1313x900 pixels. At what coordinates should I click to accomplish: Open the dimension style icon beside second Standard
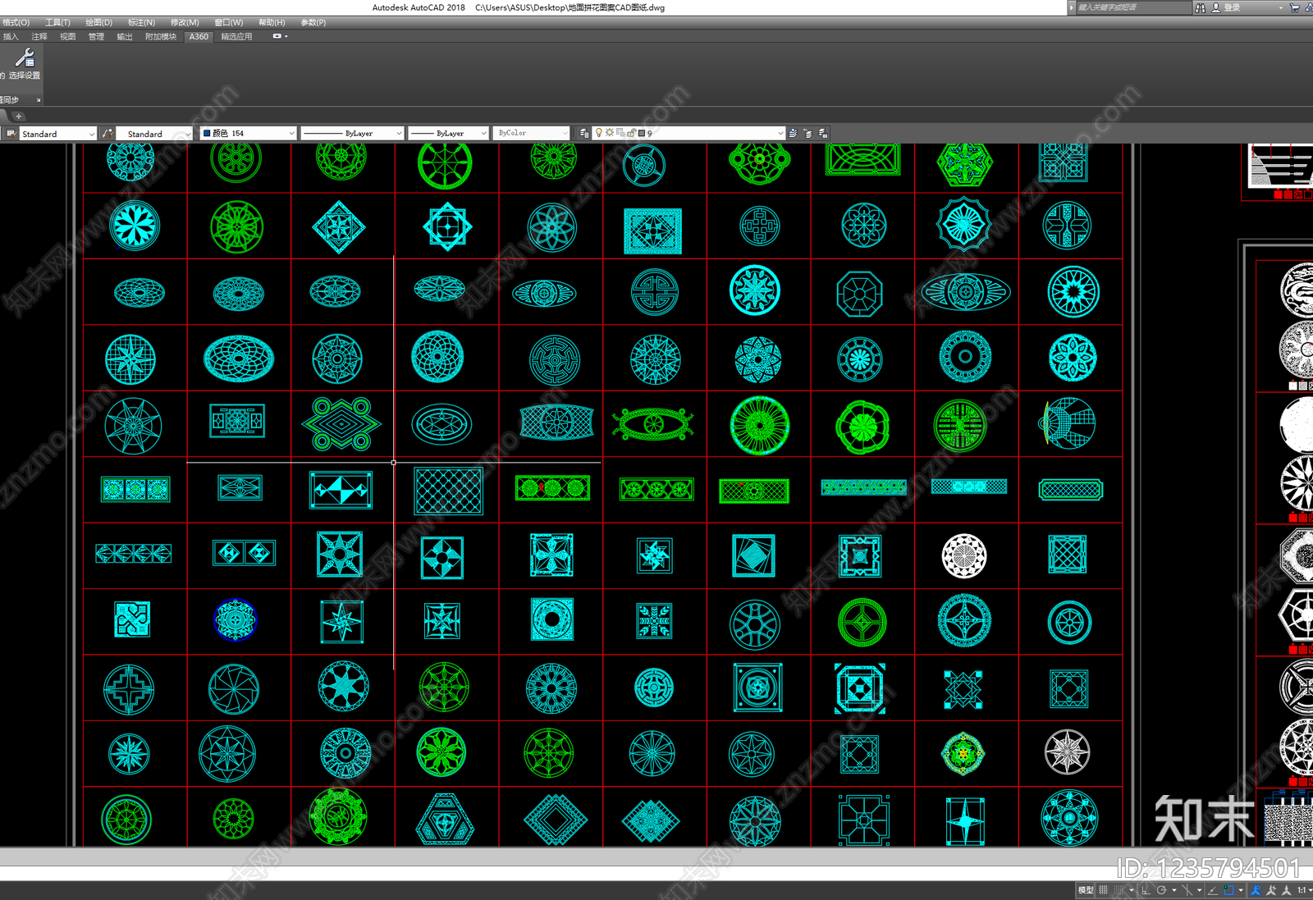107,133
